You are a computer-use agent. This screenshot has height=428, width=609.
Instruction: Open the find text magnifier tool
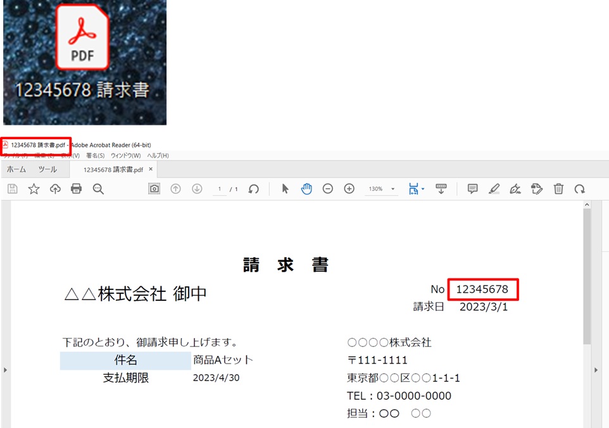point(98,189)
